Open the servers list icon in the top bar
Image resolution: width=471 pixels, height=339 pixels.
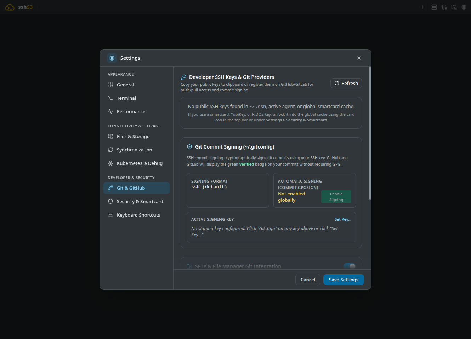click(x=434, y=7)
